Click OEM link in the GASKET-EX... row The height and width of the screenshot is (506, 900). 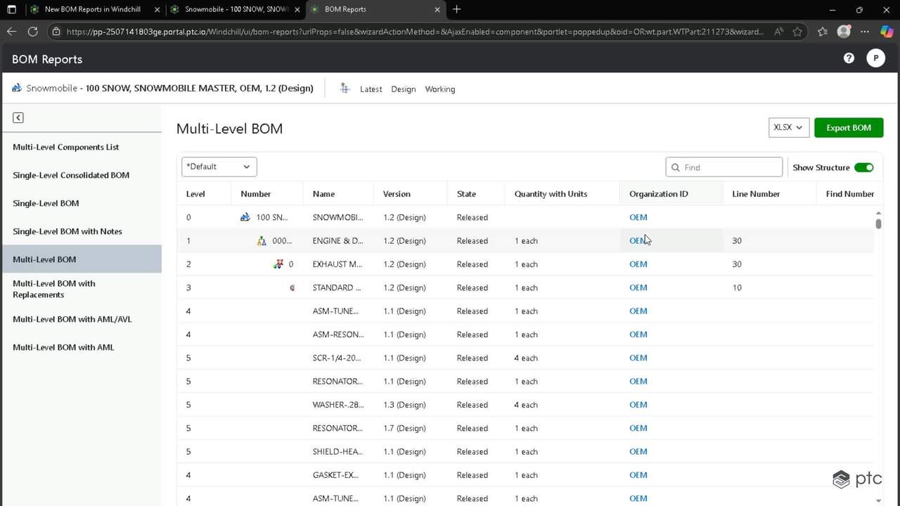pyautogui.click(x=638, y=475)
